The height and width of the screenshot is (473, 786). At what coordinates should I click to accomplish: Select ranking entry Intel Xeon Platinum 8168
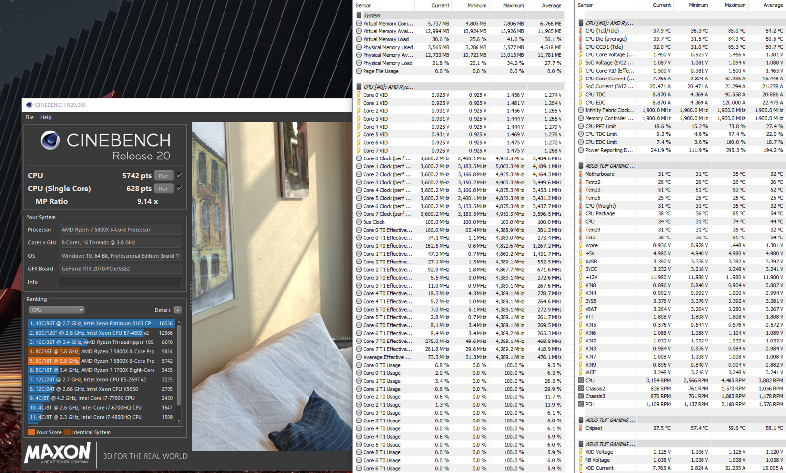point(101,323)
